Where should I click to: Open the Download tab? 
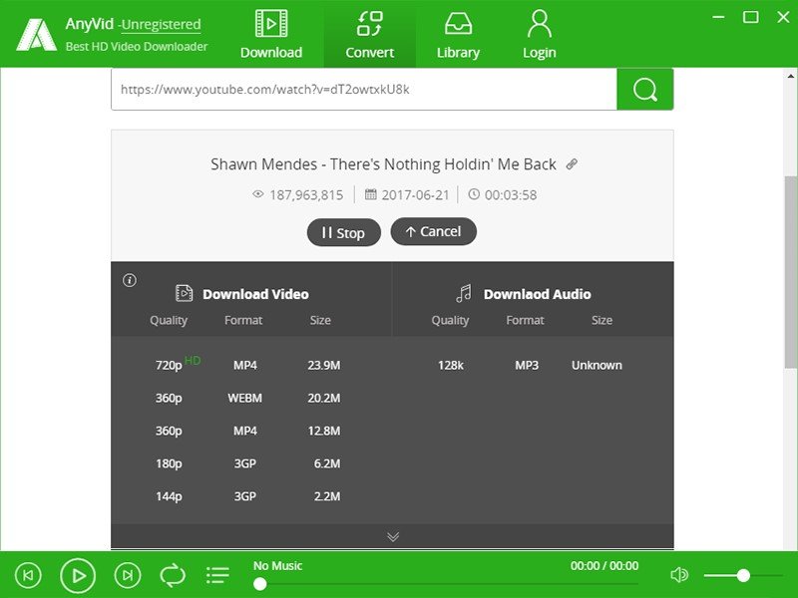[x=271, y=35]
